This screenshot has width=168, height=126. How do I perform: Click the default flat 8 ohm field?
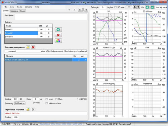click(x=46, y=113)
